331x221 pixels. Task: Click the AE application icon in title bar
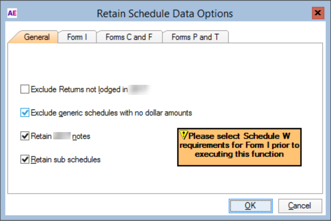point(12,13)
